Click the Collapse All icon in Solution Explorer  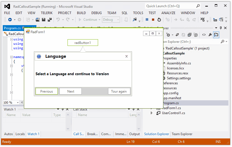click(x=189, y=35)
